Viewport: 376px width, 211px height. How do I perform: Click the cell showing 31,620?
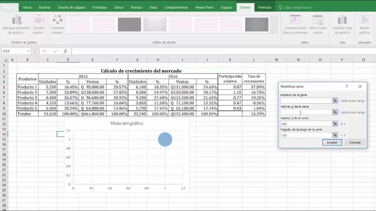tap(48, 114)
